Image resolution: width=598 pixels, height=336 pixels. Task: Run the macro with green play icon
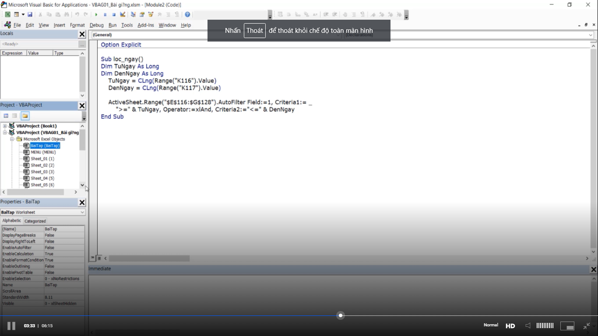click(x=96, y=14)
